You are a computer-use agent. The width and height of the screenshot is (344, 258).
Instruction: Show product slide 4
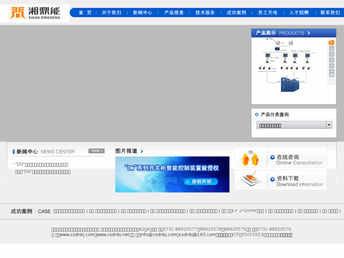332,60
